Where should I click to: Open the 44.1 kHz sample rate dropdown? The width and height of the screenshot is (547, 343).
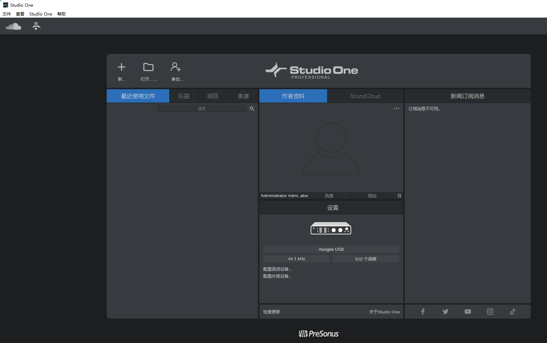[x=296, y=259]
